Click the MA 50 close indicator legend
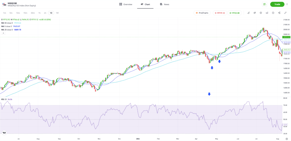The image size is (291, 141). click(11, 23)
